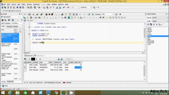Image resolution: width=169 pixels, height=95 pixels.
Task: Click the SCOTT@localhost connection tab
Action: pos(12,11)
